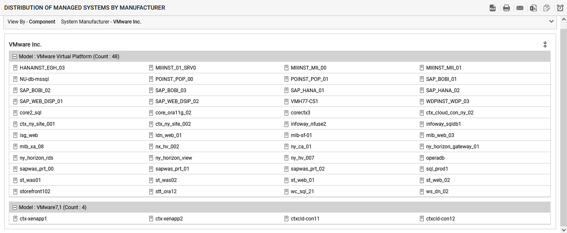
Task: Click the scrollbar up arrow
Action: tap(564, 20)
